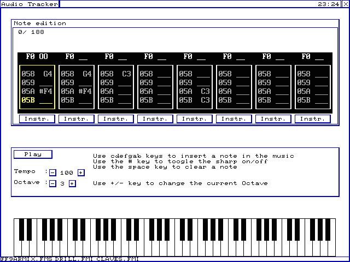Open Instr. for the first track
Screen dimensions: 350x262
point(37,118)
